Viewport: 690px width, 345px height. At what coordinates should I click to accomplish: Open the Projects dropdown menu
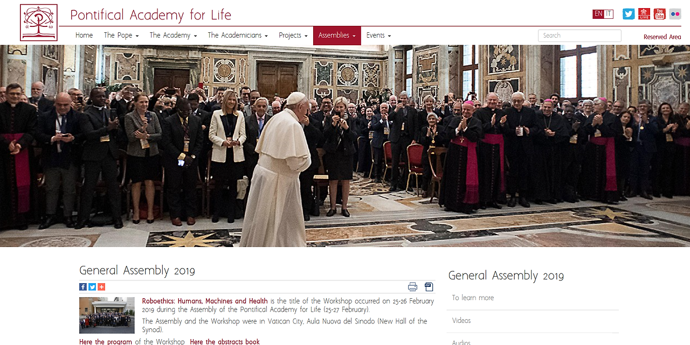pyautogui.click(x=293, y=36)
